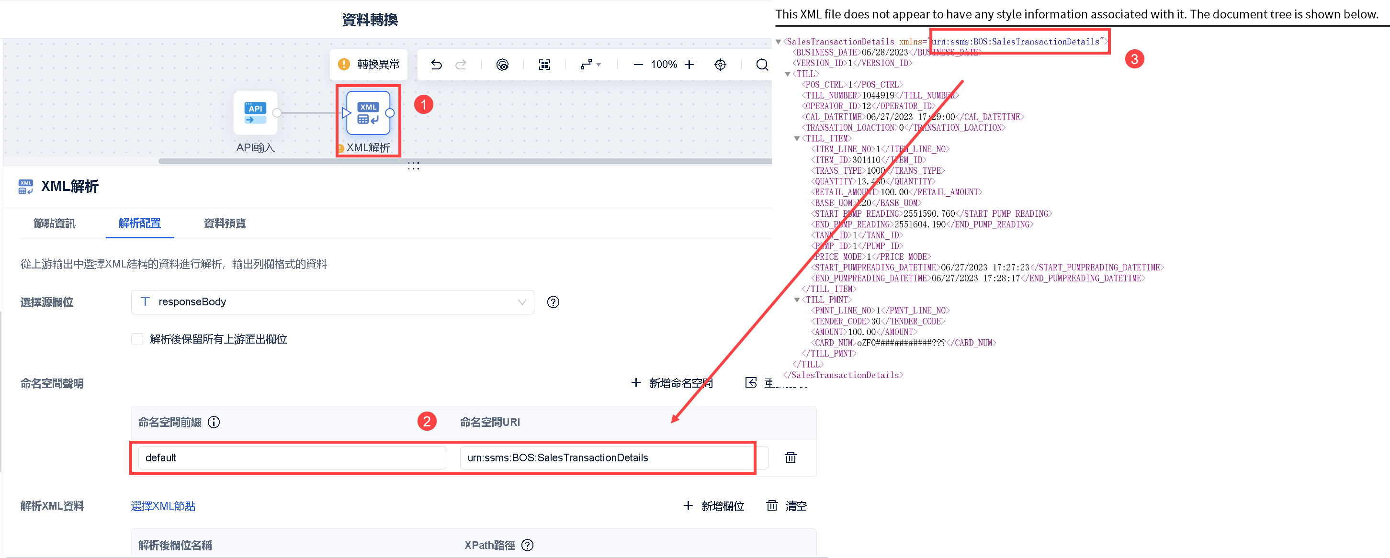Click the search magnifier in canvas toolbar

click(761, 65)
